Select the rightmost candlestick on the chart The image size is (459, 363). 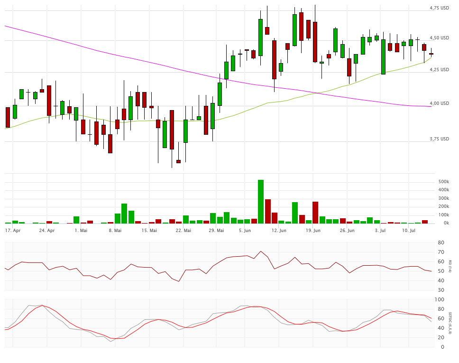pyautogui.click(x=431, y=54)
